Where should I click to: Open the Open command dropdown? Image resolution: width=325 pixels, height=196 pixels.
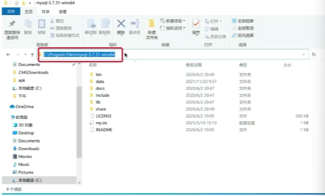click(220, 21)
